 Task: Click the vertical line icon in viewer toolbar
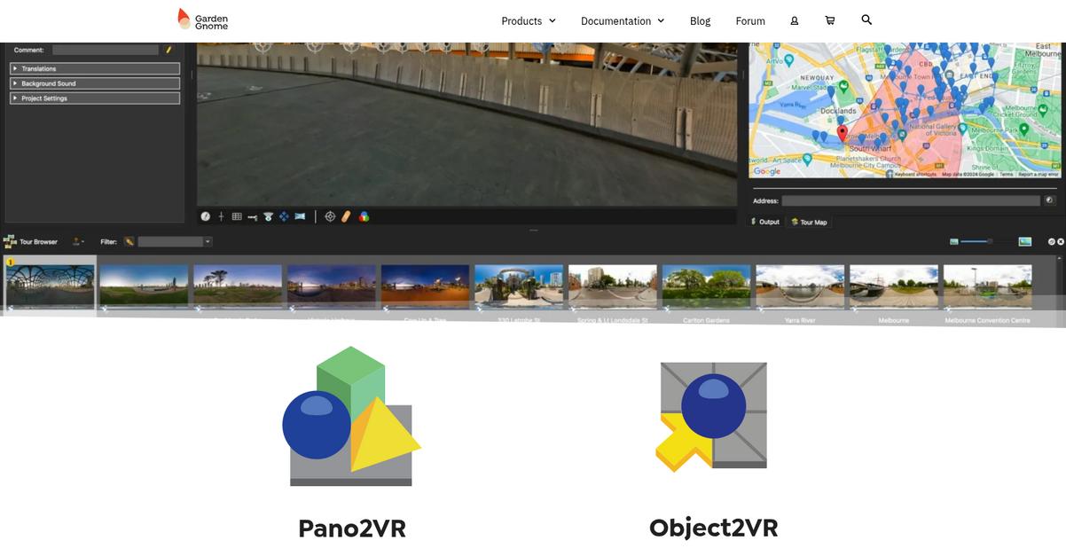click(x=221, y=216)
